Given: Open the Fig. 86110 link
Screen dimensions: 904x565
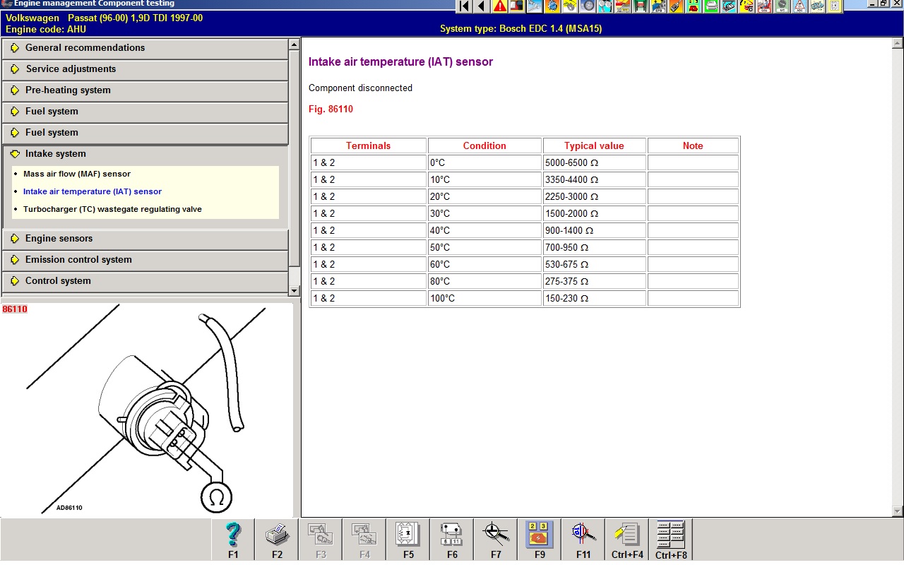Looking at the screenshot, I should [331, 109].
